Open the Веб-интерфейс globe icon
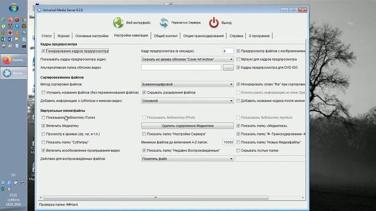376x211 pixels. pyautogui.click(x=118, y=22)
